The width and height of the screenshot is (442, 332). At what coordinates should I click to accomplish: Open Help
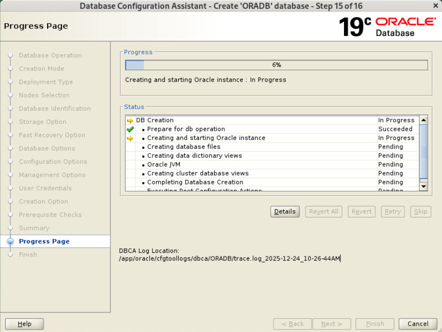point(25,324)
